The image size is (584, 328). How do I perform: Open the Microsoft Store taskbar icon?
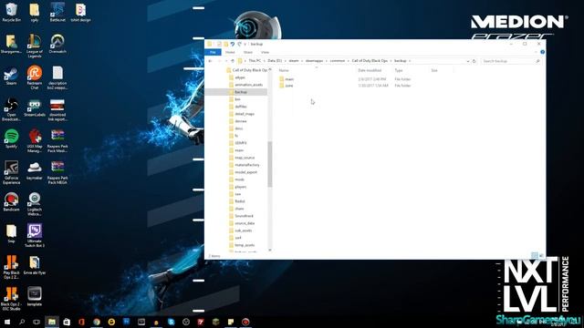(67, 322)
